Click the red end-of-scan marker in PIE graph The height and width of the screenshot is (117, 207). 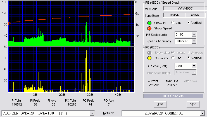coord(131,24)
